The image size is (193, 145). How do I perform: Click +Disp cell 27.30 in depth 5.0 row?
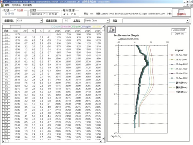(x=15, y=65)
